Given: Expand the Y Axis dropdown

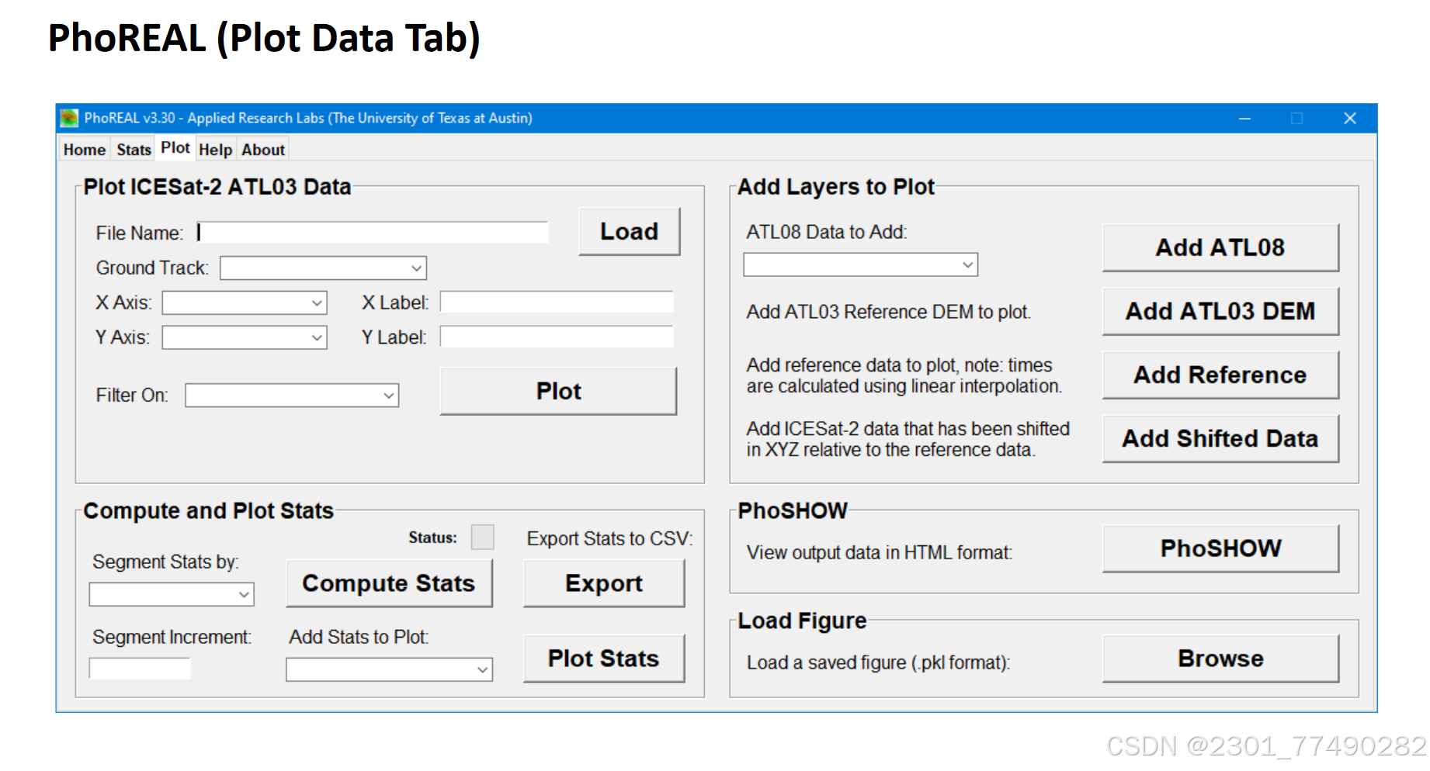Looking at the screenshot, I should (245, 337).
